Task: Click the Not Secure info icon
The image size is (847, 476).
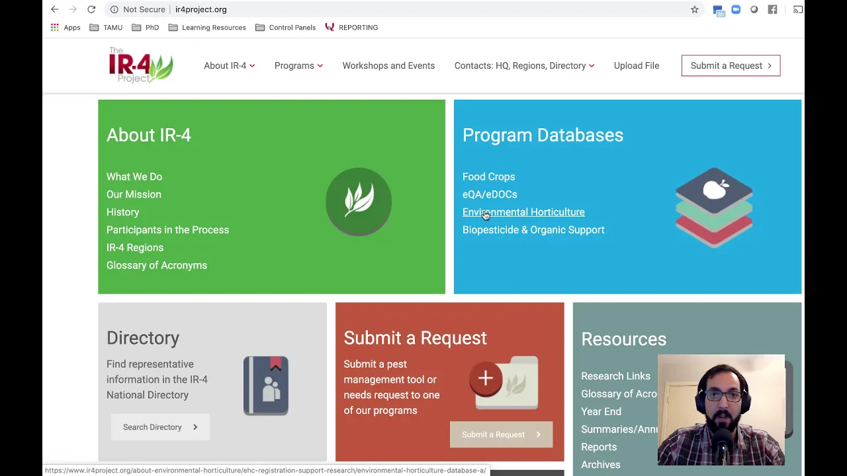Action: pos(114,9)
